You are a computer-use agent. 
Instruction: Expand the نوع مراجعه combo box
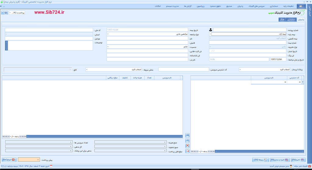[x=147, y=34]
